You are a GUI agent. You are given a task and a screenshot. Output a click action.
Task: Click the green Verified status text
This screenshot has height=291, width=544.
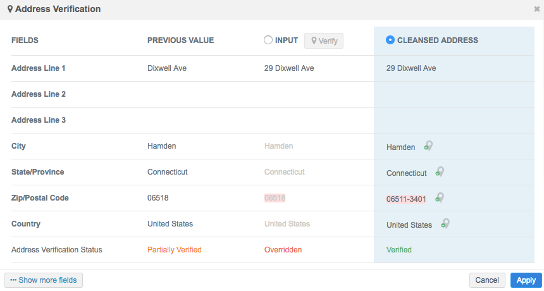point(399,250)
